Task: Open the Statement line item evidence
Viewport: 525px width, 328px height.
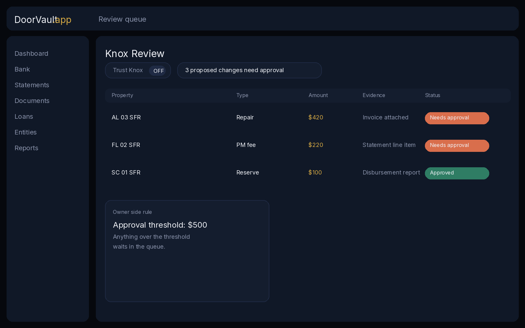Action: 389,145
